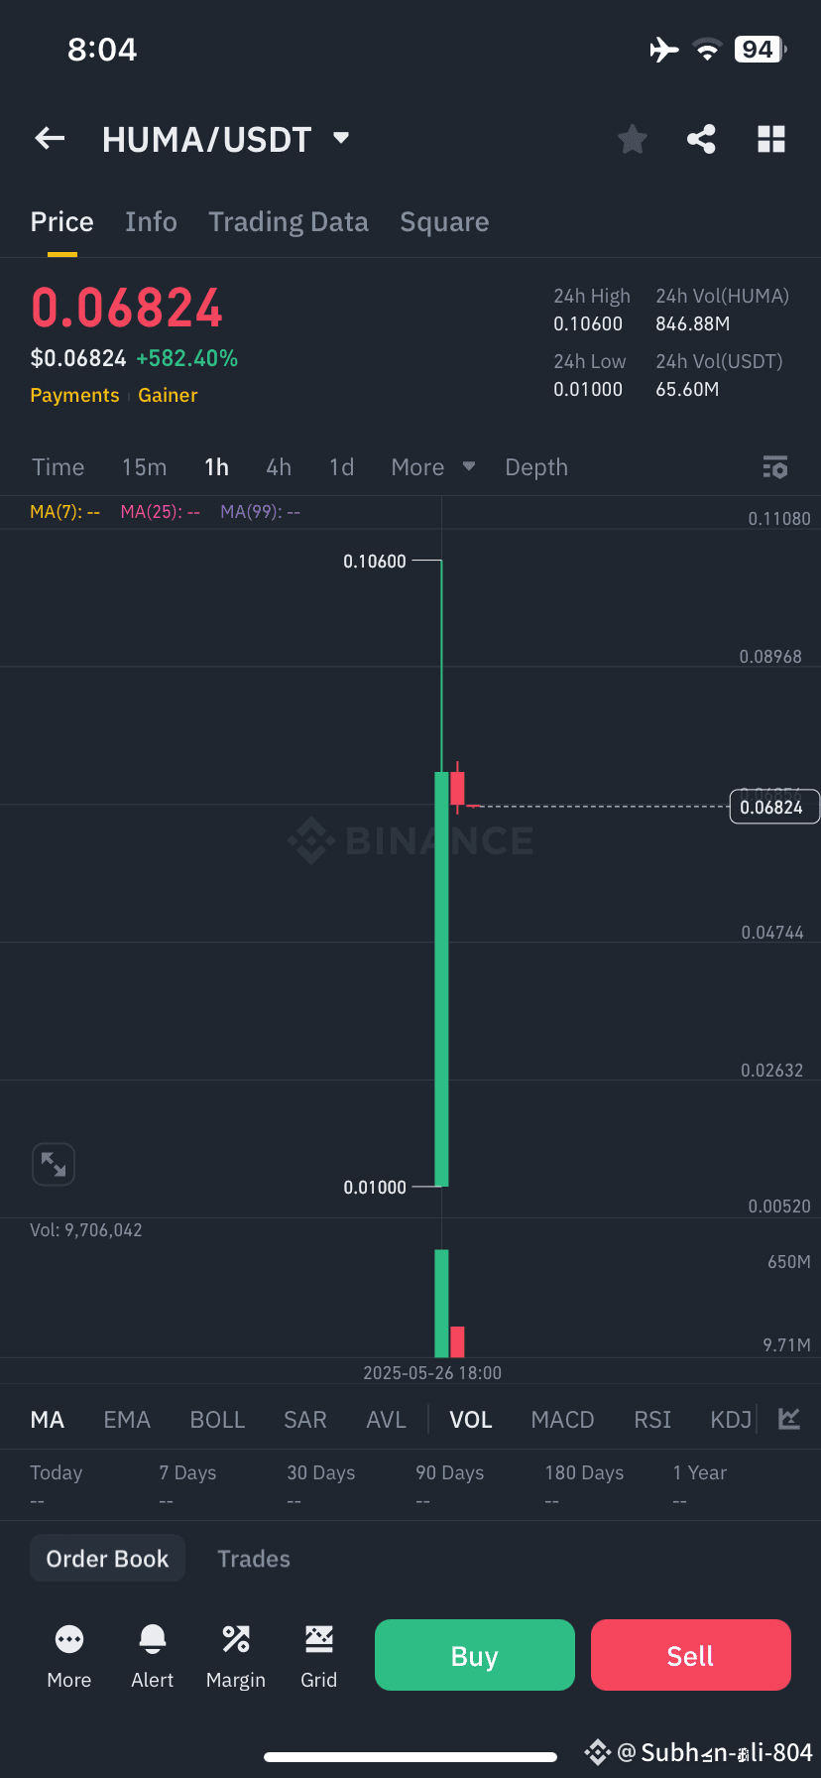Open chart settings icon
This screenshot has height=1778, width=821.
[x=774, y=467]
